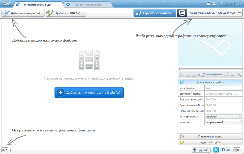Click the Stop icon under the preview
Screen dimensions: 244x154
(x=188, y=75)
